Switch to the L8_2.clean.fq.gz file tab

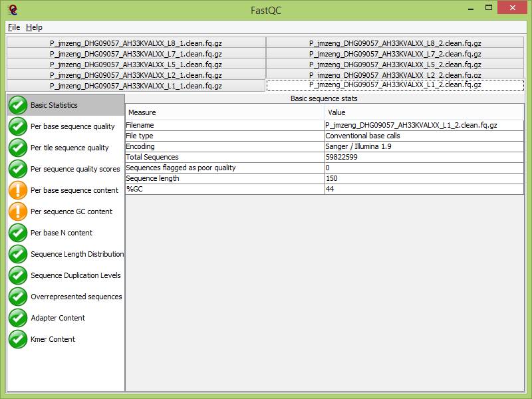pyautogui.click(x=395, y=43)
